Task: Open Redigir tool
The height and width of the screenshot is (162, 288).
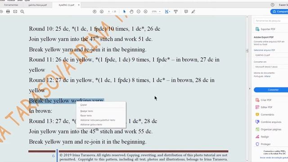Action: (262, 137)
